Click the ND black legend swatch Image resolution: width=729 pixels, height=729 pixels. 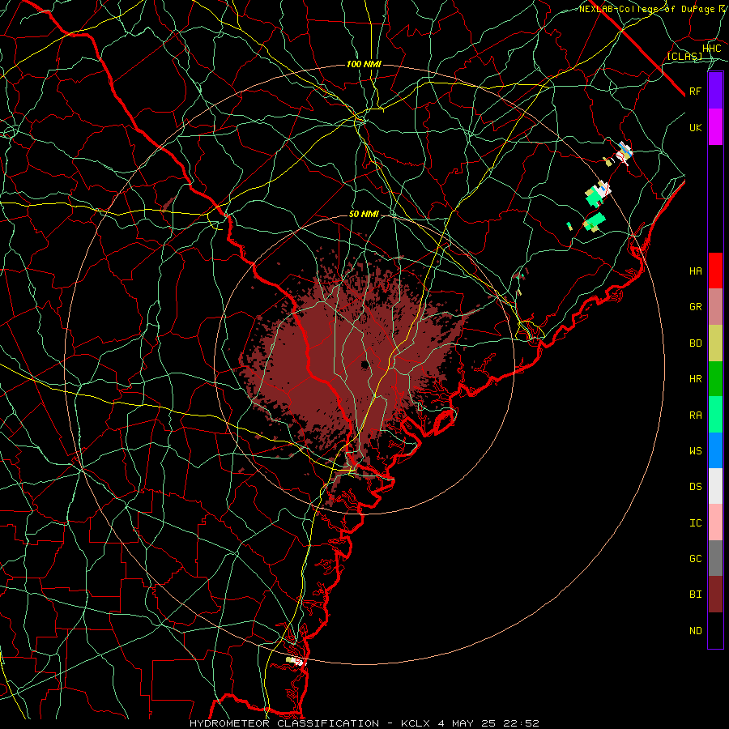coord(715,630)
